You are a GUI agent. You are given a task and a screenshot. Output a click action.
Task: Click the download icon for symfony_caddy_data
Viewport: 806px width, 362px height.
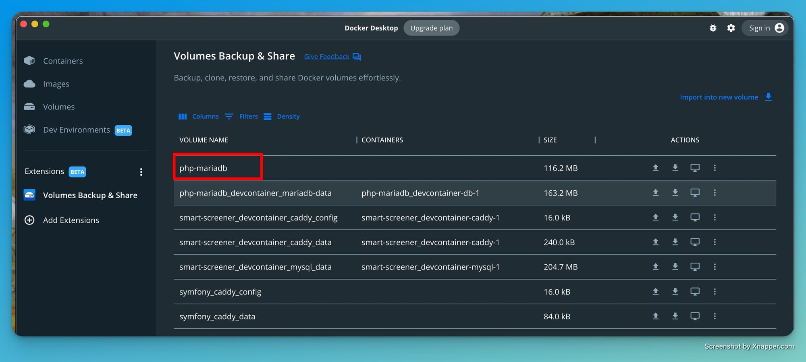(x=675, y=316)
